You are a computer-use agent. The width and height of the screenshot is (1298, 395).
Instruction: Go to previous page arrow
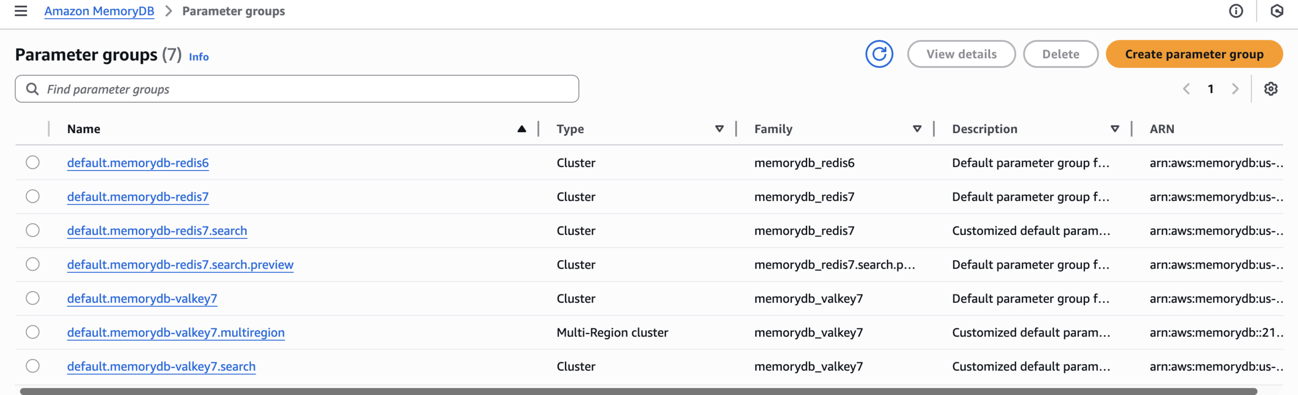pyautogui.click(x=1186, y=89)
